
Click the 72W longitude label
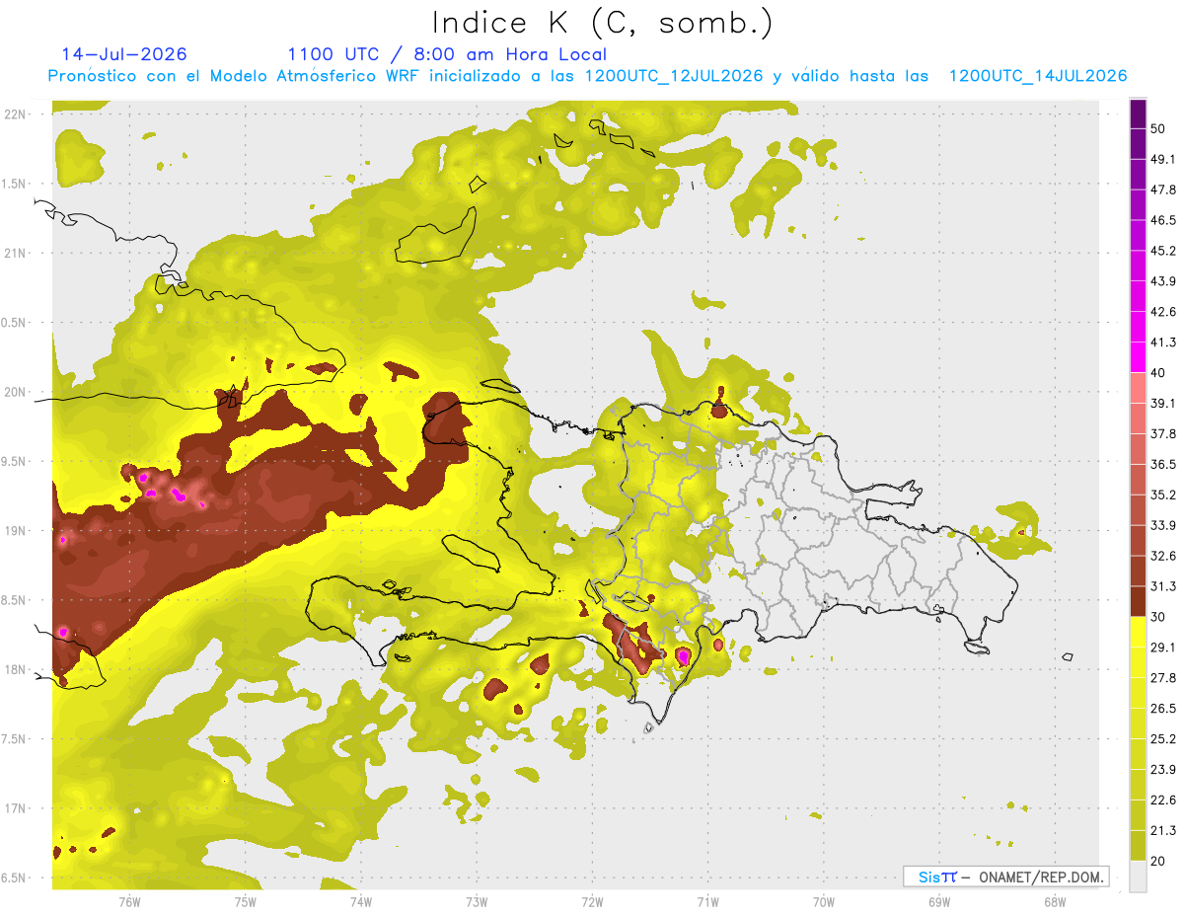point(592,902)
